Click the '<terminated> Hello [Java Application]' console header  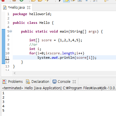tap(32, 88)
